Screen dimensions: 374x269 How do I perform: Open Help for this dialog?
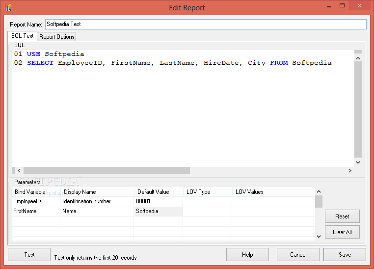coord(247,255)
